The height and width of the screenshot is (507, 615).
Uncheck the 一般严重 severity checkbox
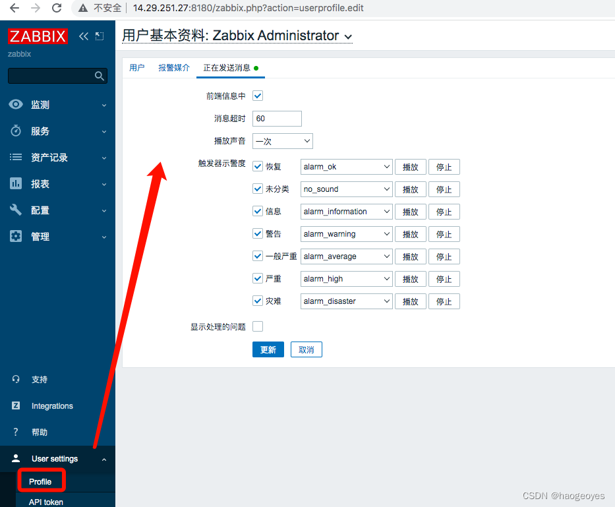pyautogui.click(x=258, y=256)
